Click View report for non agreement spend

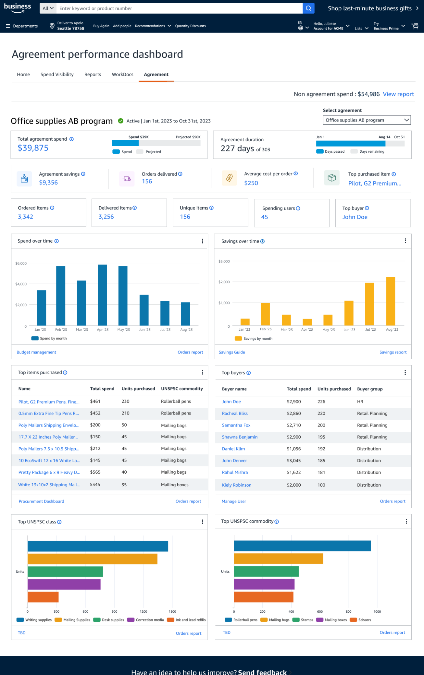398,94
